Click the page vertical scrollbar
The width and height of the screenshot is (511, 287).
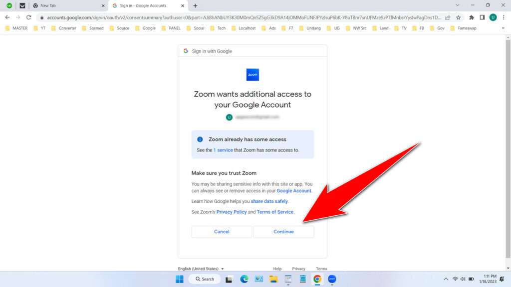508,148
